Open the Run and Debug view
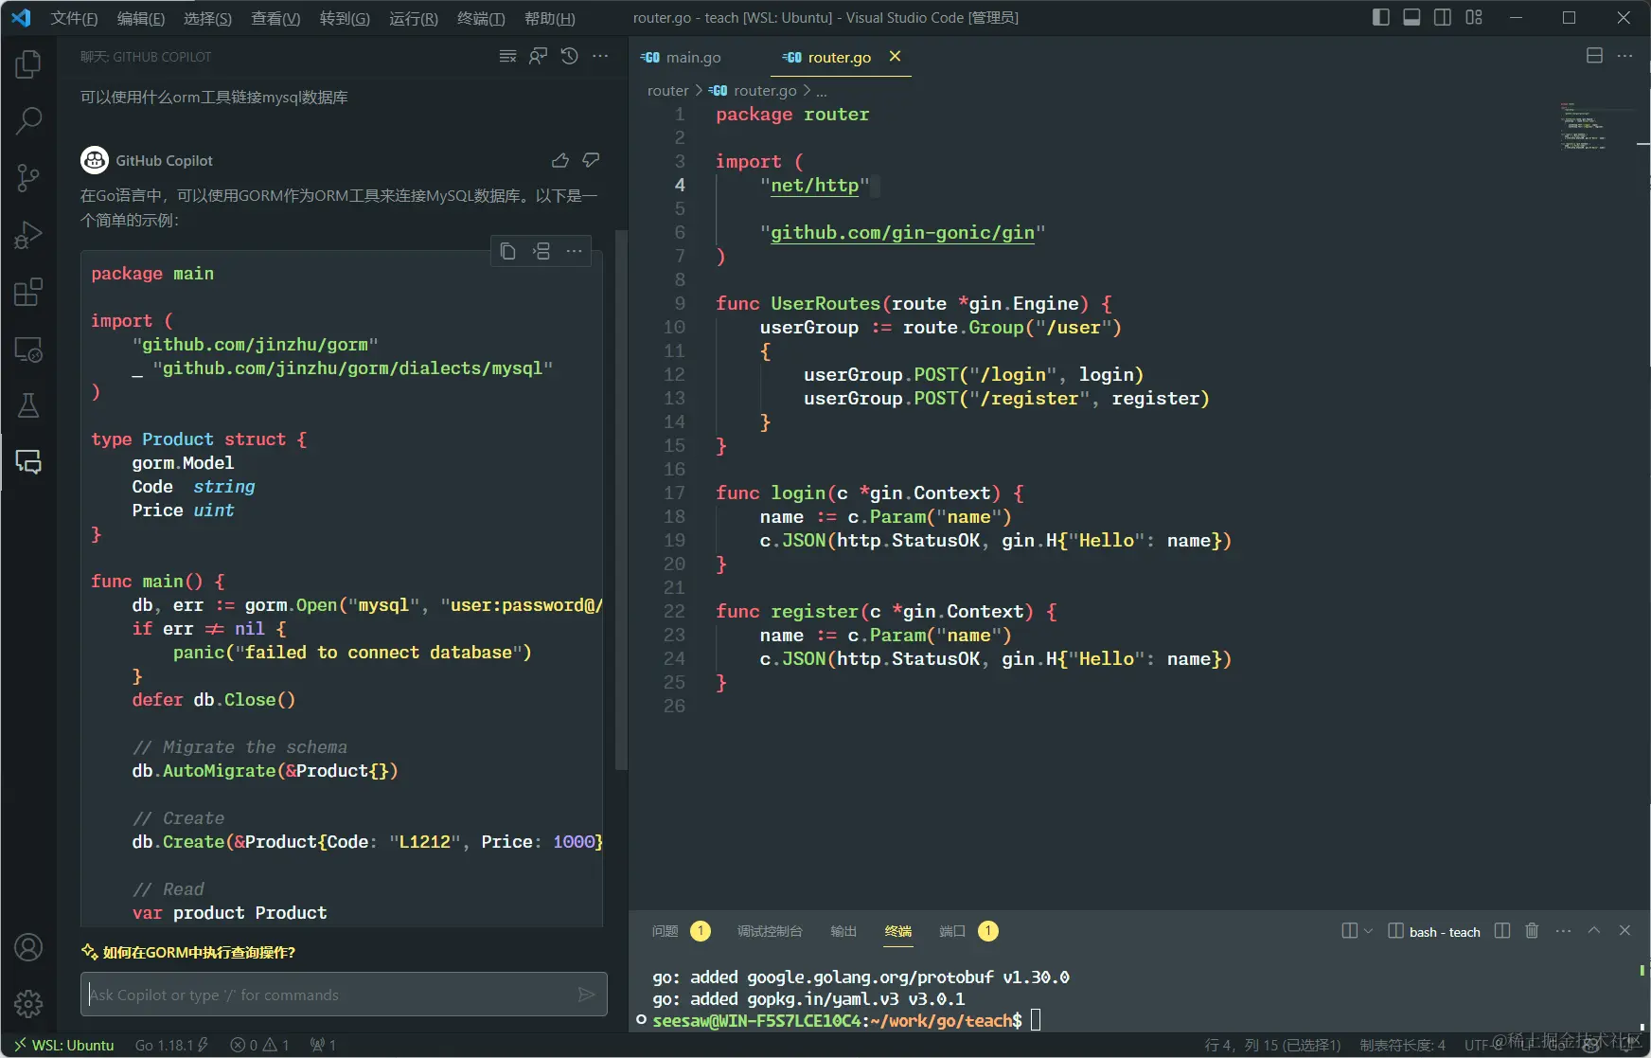 tap(28, 234)
